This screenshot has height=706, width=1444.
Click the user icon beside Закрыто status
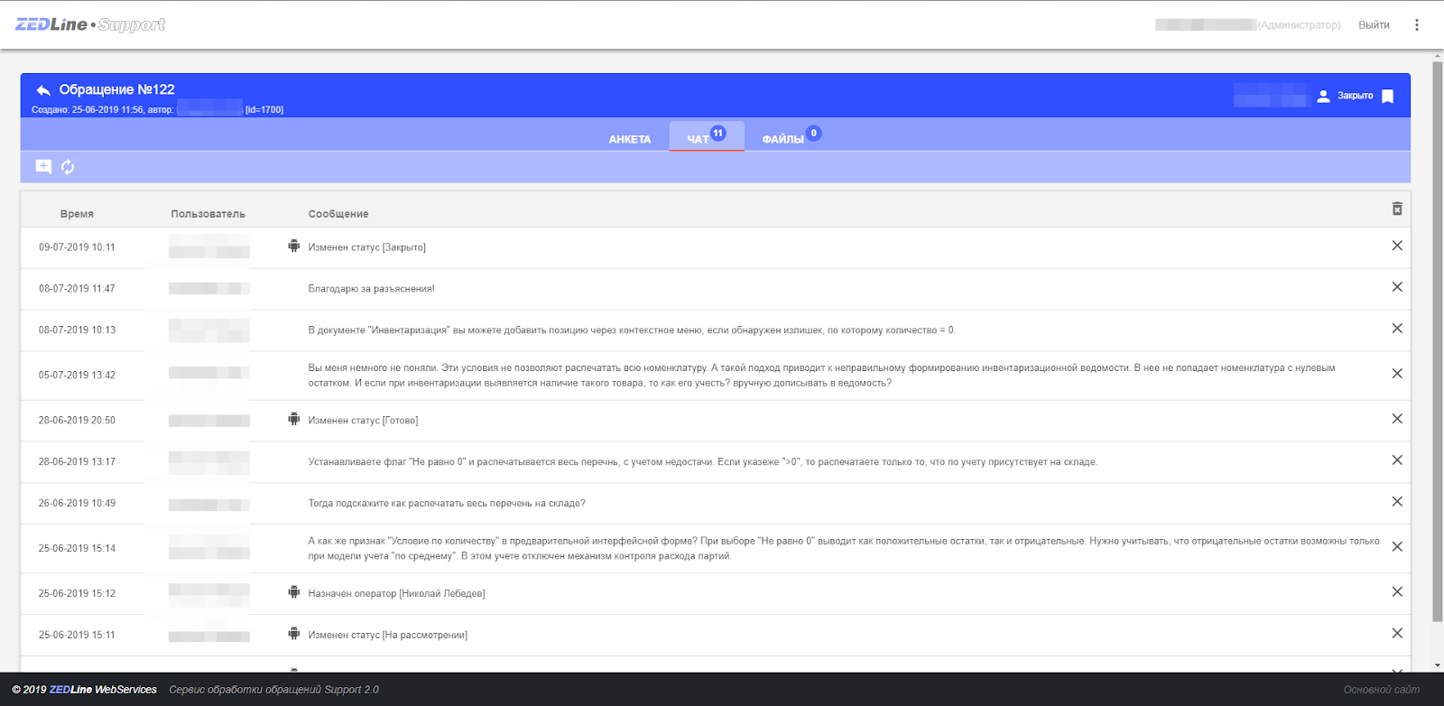[1323, 96]
